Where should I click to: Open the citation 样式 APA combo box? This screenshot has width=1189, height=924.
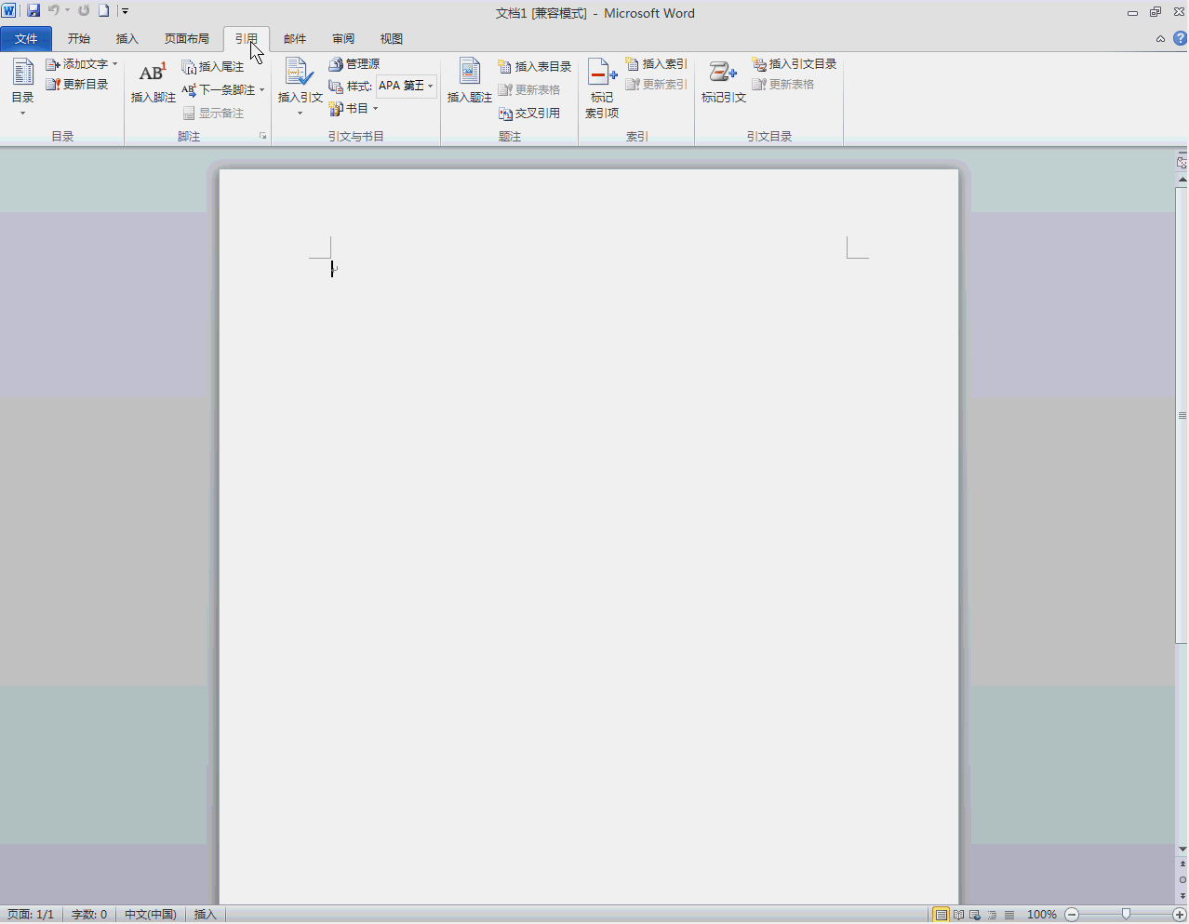tap(407, 86)
